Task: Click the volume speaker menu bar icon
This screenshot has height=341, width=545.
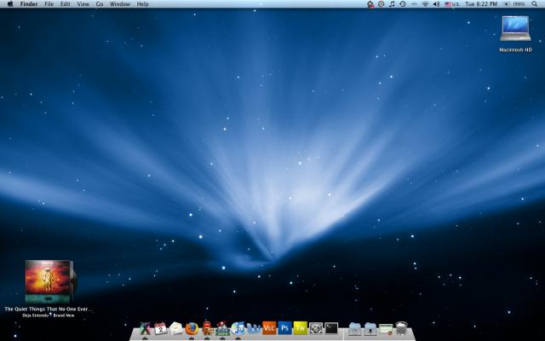Action: [x=436, y=4]
